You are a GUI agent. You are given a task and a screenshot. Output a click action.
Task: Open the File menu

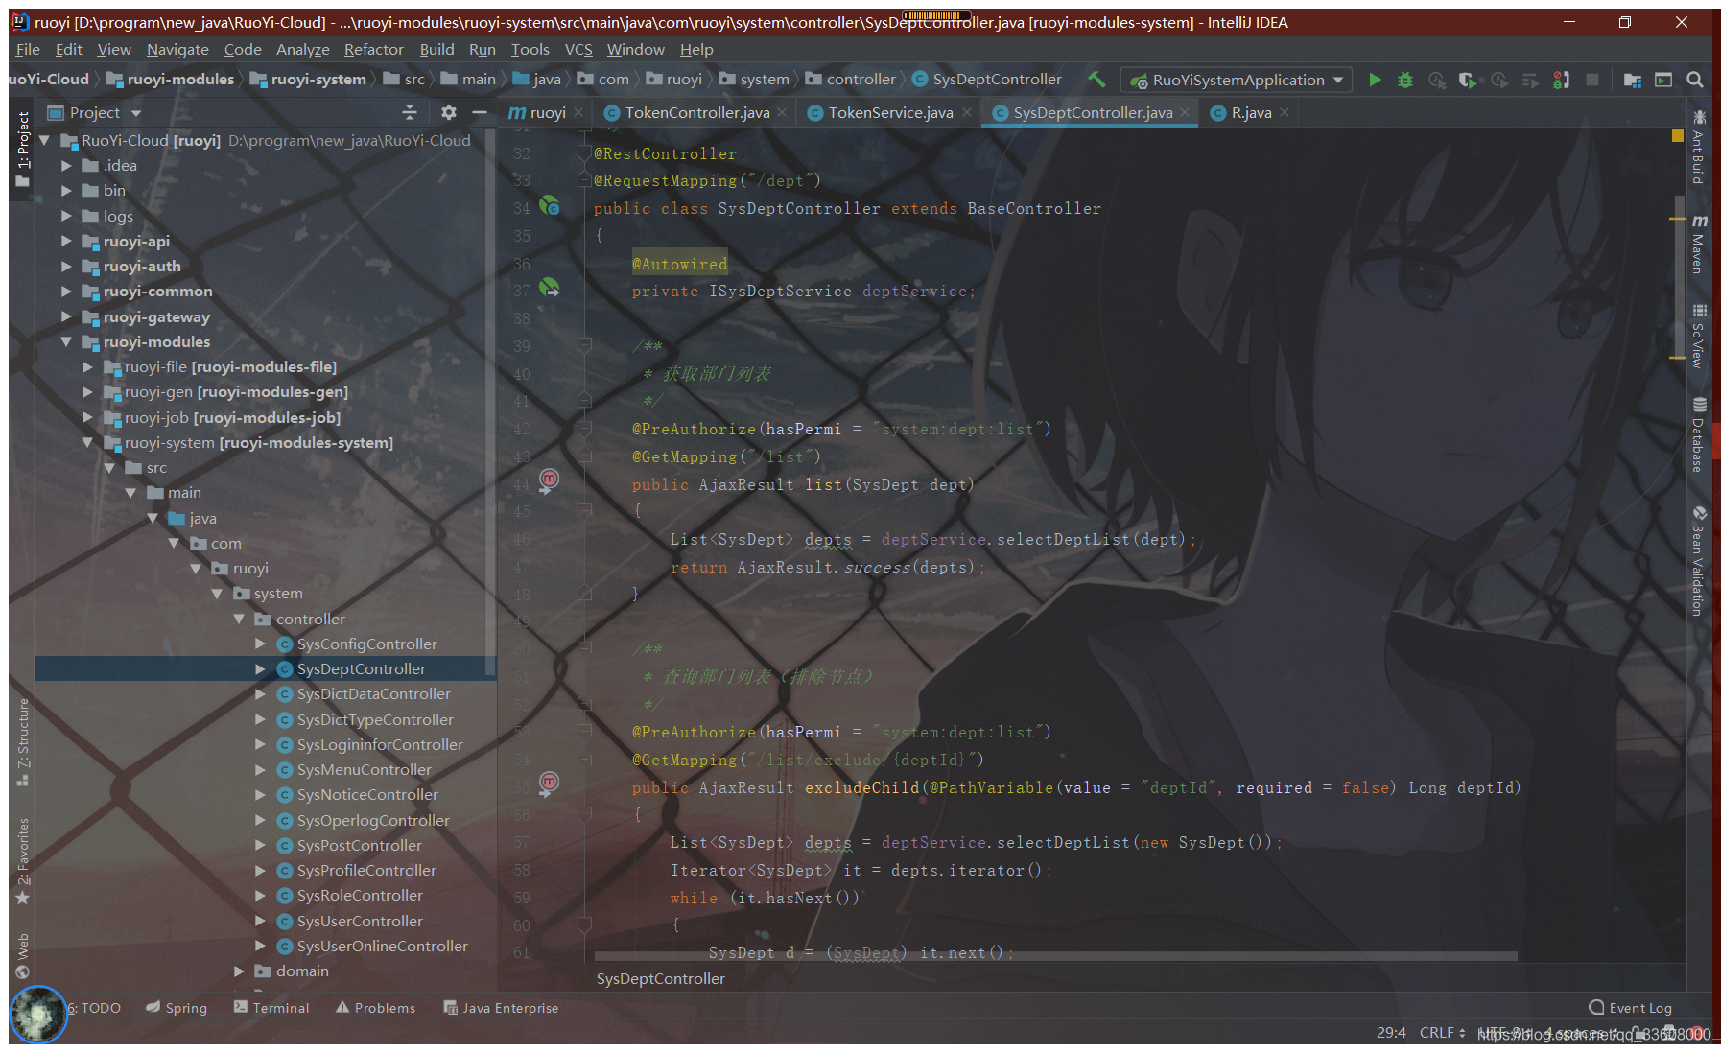click(28, 49)
